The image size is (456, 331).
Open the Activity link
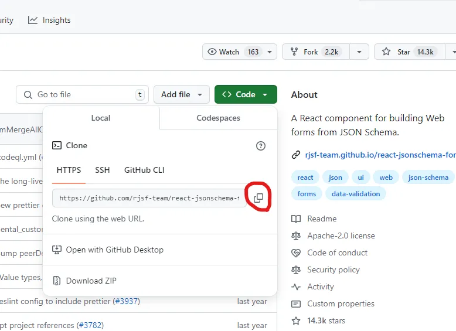pyautogui.click(x=321, y=287)
